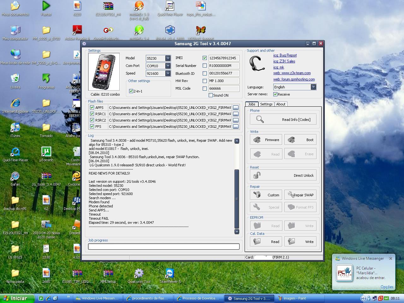This screenshot has width=404, height=303.
Task: Enable the Serial Number checkbox
Action: pyautogui.click(x=205, y=66)
